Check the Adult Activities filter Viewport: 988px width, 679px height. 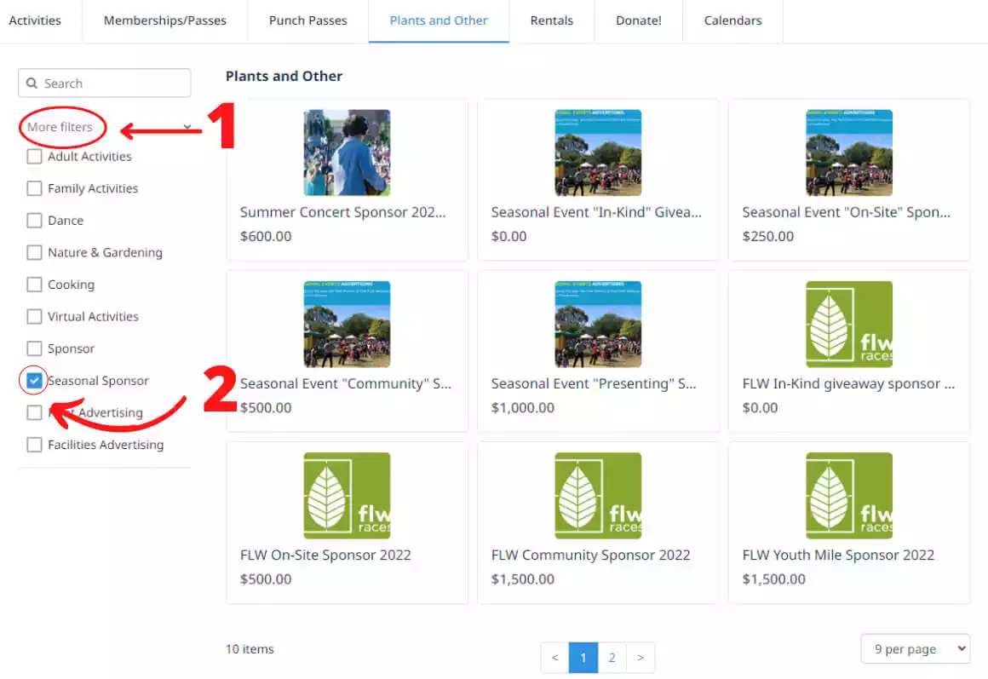pyautogui.click(x=34, y=157)
